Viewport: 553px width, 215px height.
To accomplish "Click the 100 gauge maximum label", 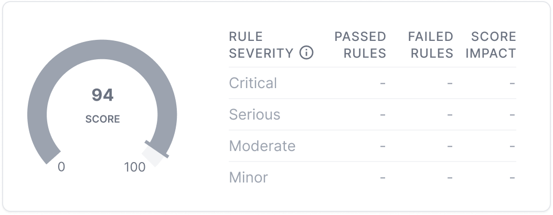I will (x=135, y=167).
